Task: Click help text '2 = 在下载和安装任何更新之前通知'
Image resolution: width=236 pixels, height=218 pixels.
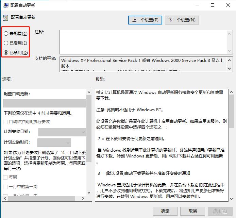Action: pyautogui.click(x=131, y=138)
